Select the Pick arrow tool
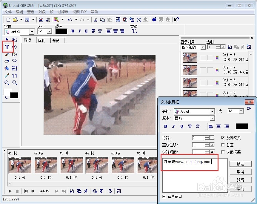Screen dimensions: 257x204 [7, 39]
